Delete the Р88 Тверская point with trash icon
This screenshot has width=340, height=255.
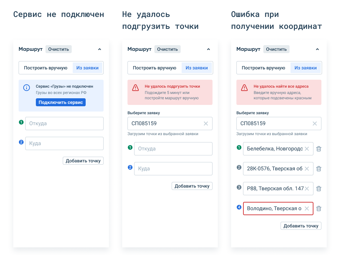[x=319, y=189]
